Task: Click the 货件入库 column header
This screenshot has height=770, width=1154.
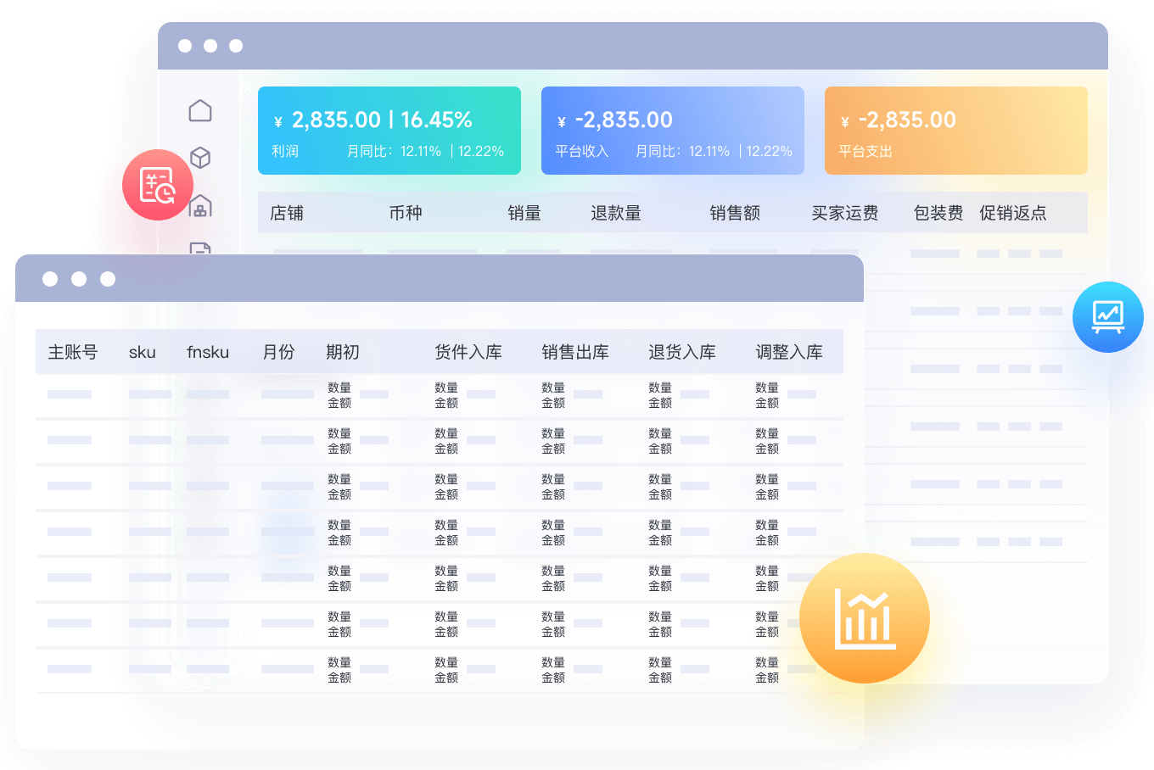Action: [468, 352]
